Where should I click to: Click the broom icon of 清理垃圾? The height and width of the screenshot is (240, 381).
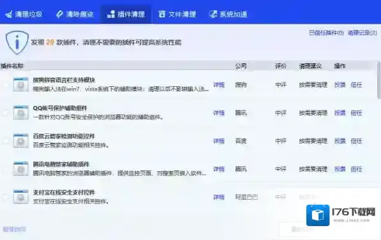(9, 14)
